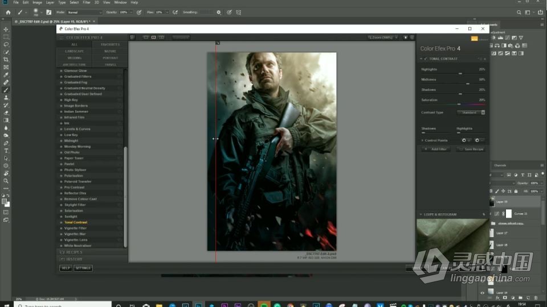The image size is (547, 307).
Task: Select the Lasso tool
Action: pyautogui.click(x=6, y=44)
